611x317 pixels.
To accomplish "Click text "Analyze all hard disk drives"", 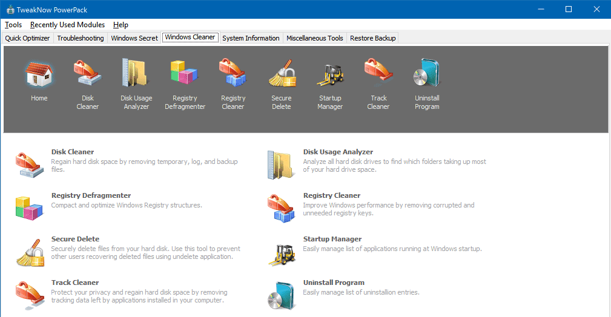I will pos(343,162).
